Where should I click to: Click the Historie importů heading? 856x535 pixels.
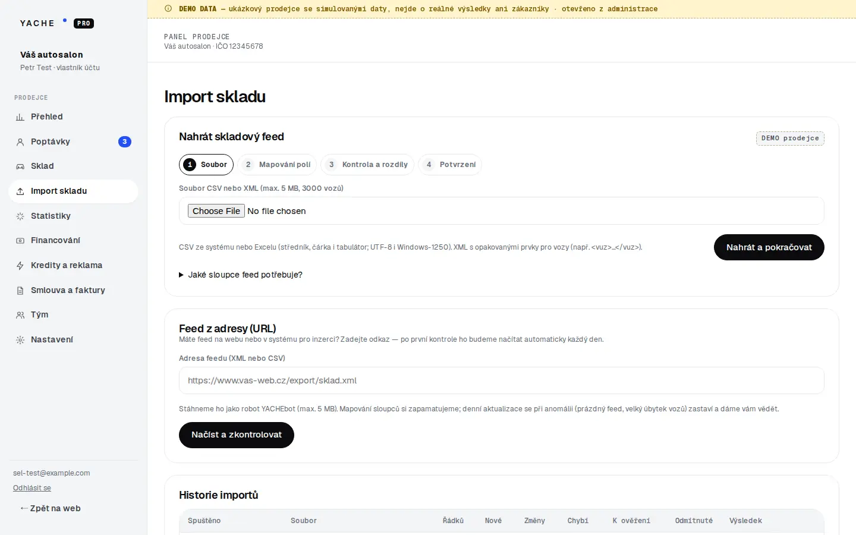pos(219,495)
